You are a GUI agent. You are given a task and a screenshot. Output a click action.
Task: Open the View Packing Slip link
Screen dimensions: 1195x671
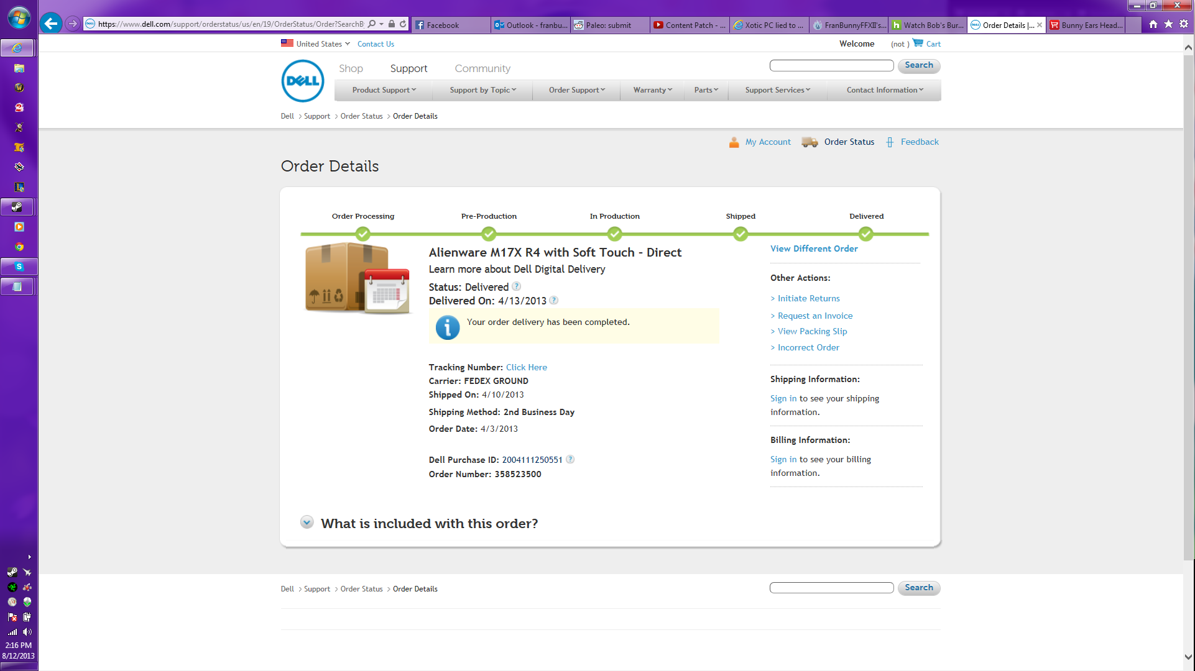coord(812,331)
